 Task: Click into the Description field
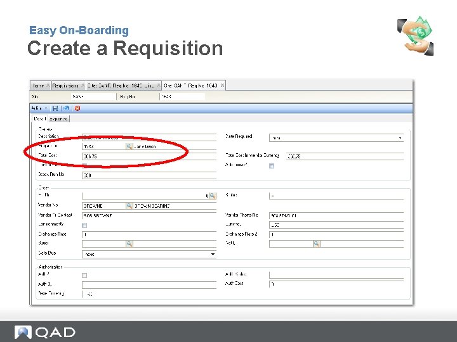(x=149, y=137)
